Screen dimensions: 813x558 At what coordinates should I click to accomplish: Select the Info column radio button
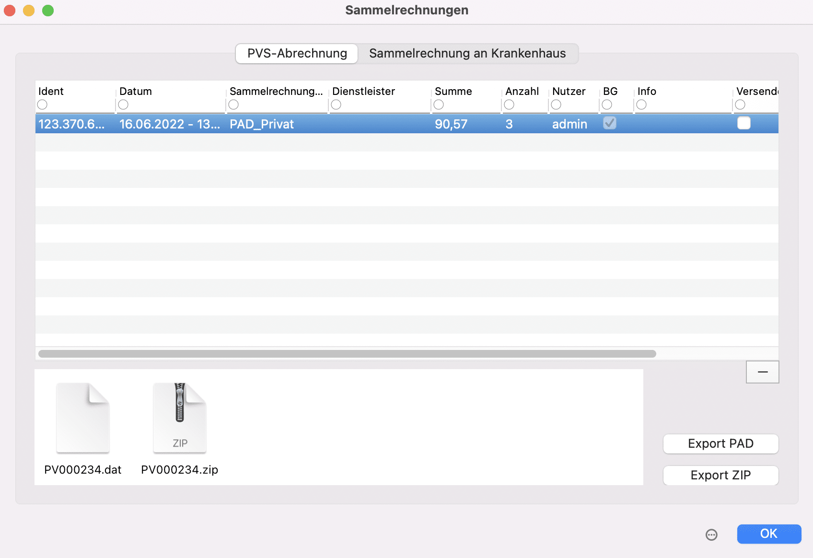click(x=641, y=105)
